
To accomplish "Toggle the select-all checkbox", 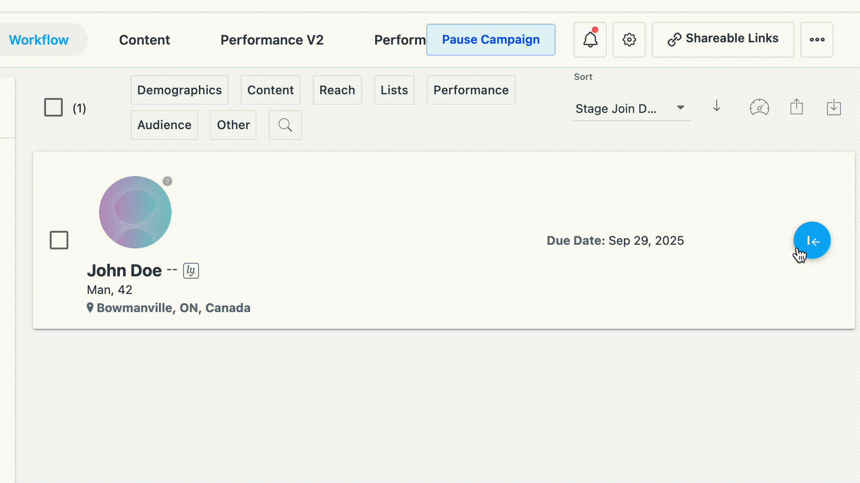I will point(53,107).
